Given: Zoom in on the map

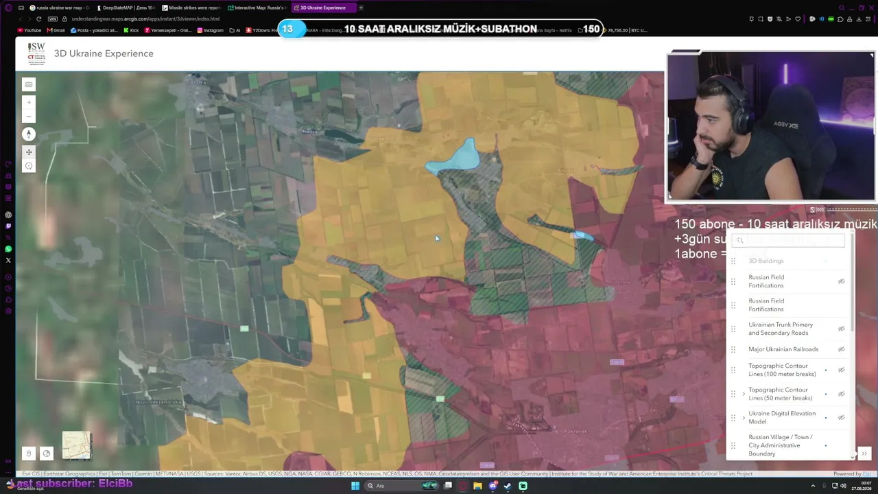Looking at the screenshot, I should [29, 102].
